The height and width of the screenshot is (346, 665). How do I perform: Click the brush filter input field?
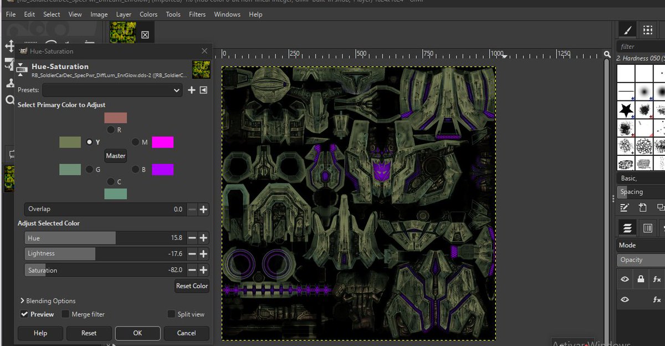point(642,47)
